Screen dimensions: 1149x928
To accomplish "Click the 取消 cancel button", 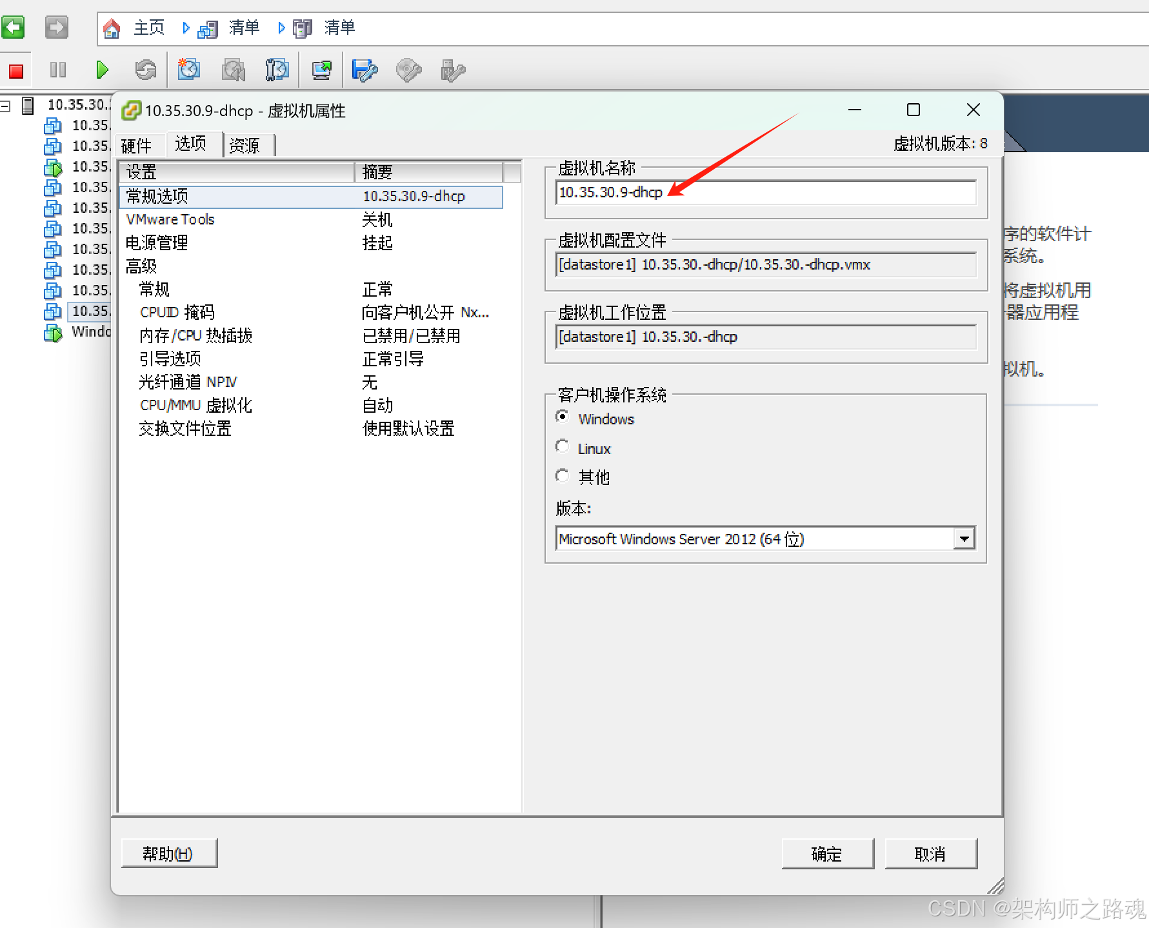I will (x=931, y=854).
